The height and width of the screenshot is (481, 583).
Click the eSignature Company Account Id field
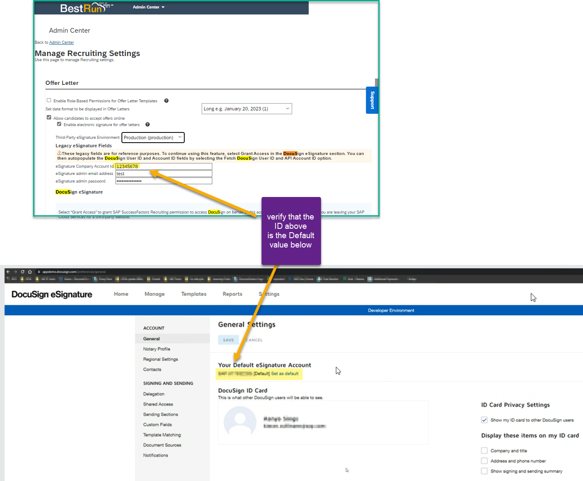163,166
